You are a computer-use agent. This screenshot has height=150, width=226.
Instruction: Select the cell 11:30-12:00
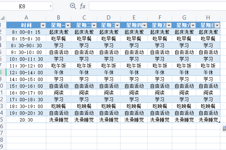(26, 66)
